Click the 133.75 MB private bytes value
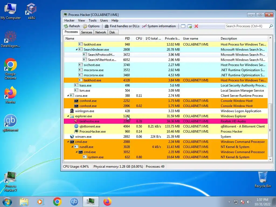This screenshot has height=207, width=276. (172, 126)
